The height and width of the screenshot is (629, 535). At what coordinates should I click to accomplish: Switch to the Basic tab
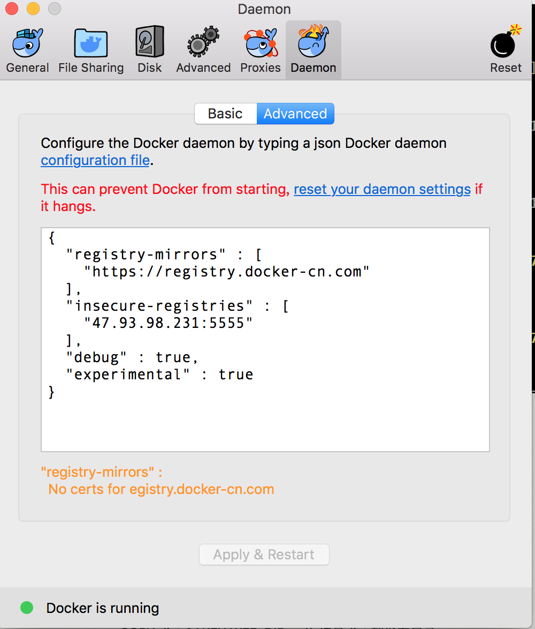[x=225, y=114]
